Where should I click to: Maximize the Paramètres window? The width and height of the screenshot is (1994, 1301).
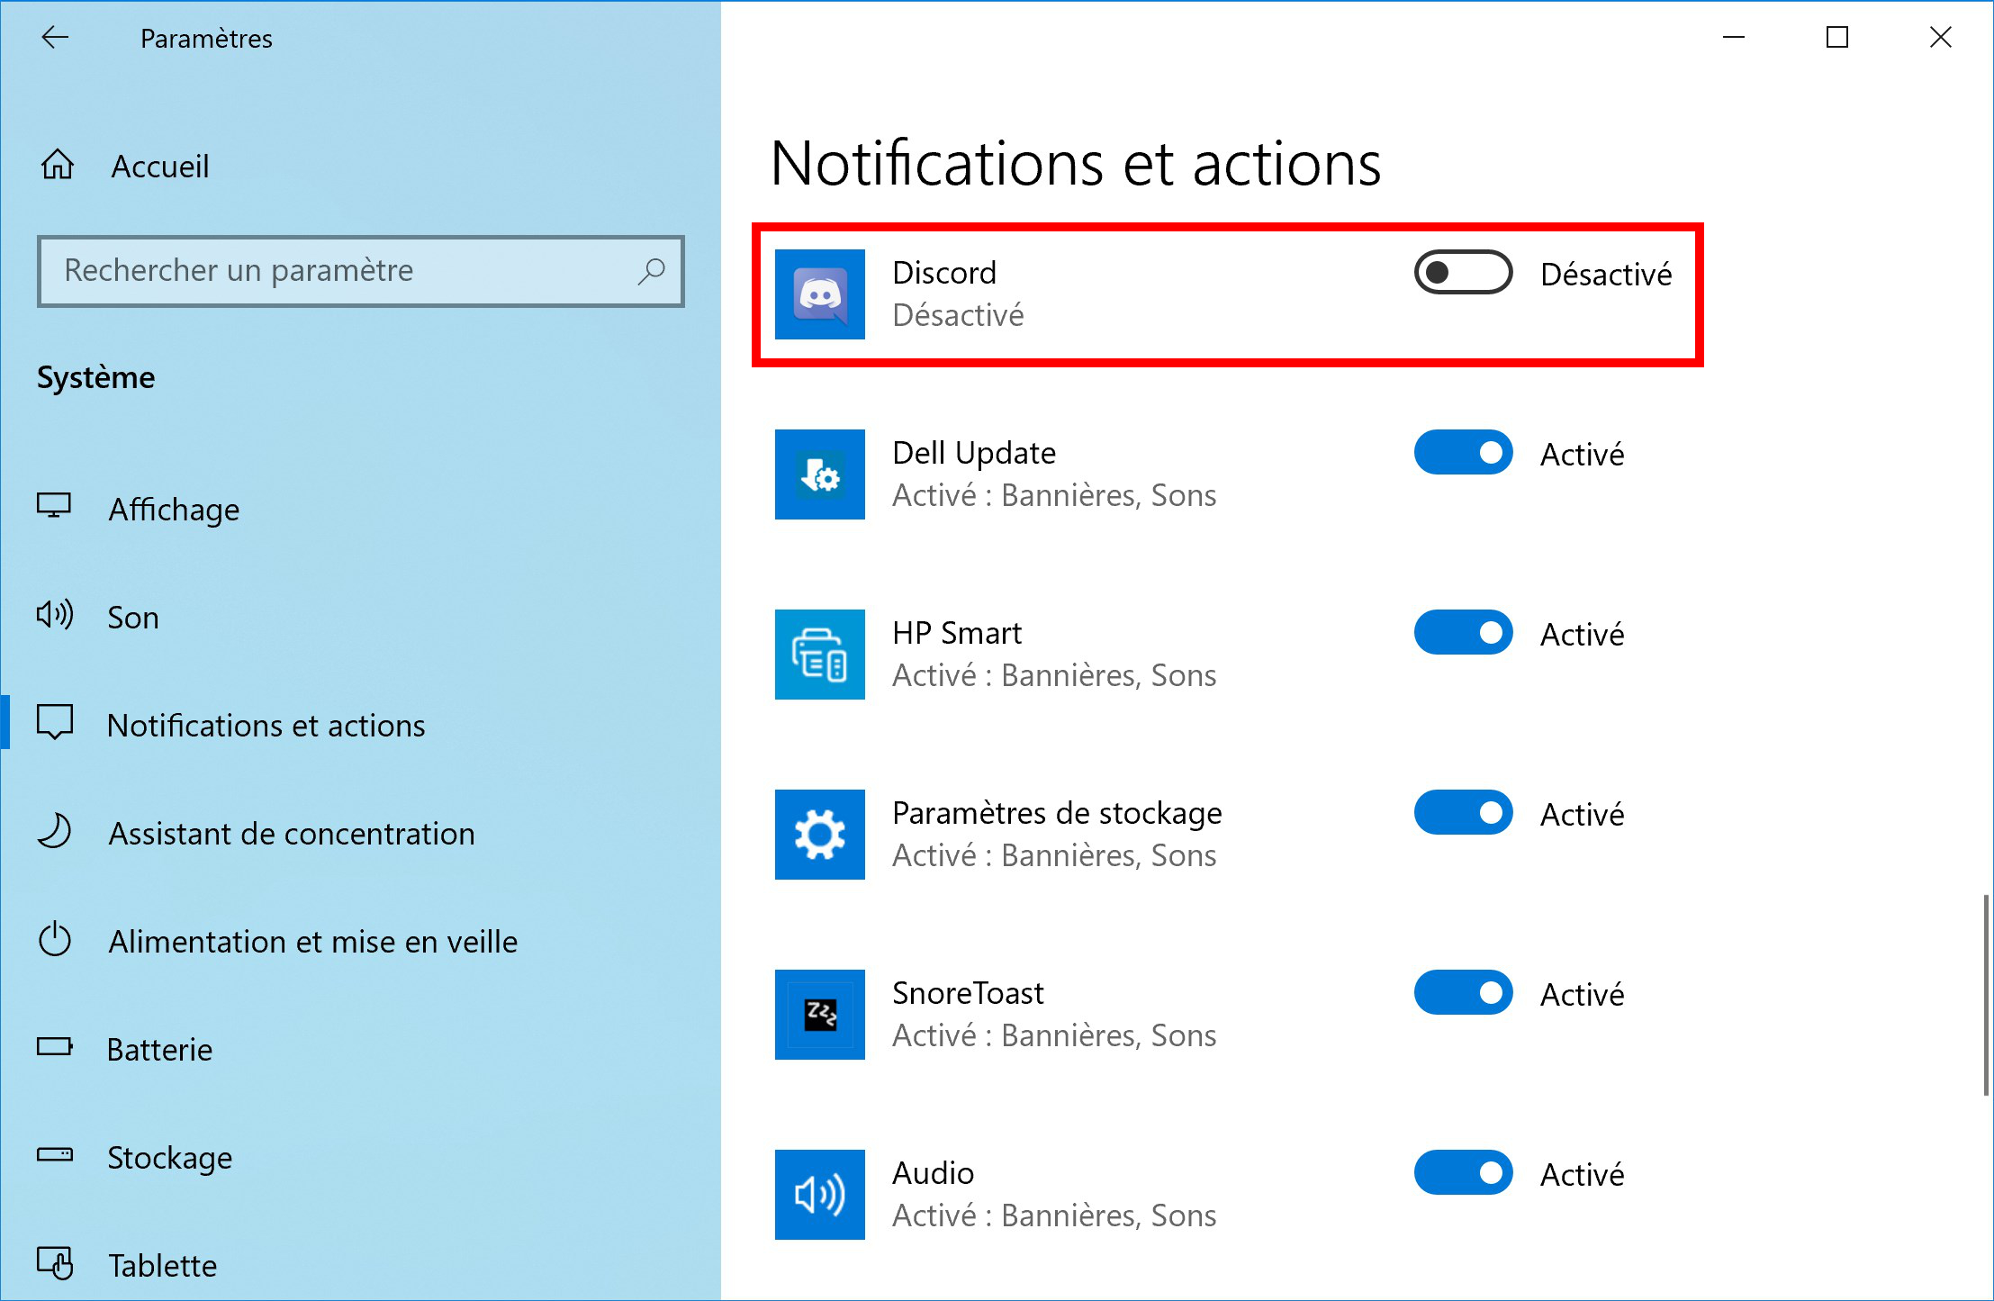pos(1837,37)
